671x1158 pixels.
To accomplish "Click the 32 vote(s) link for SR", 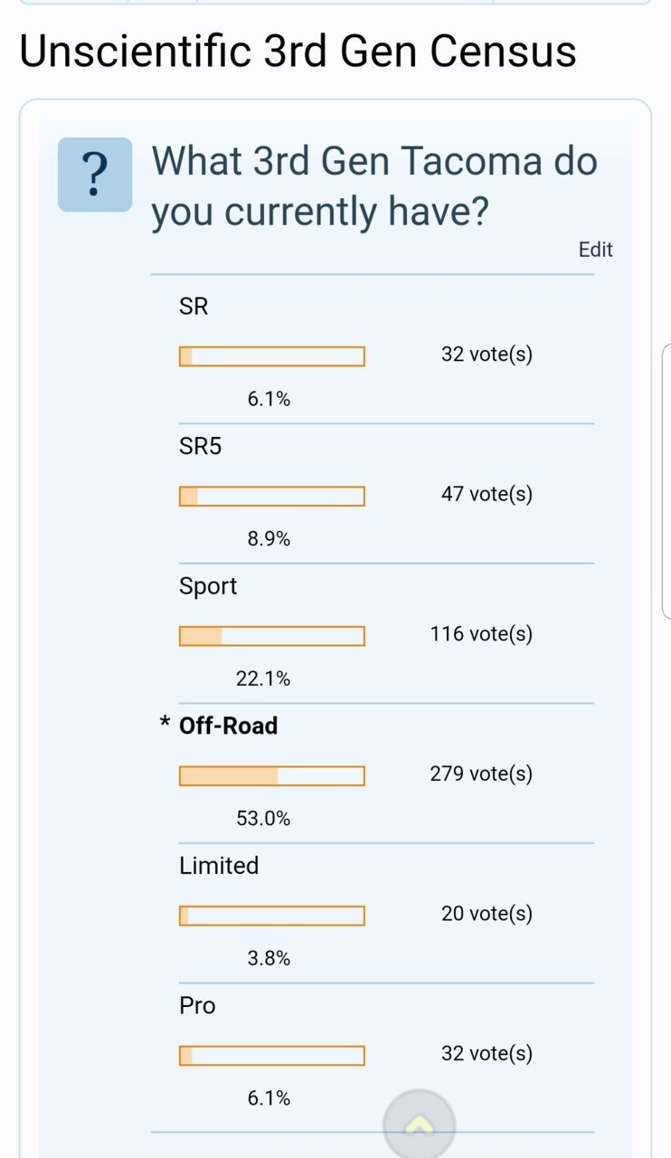I will pyautogui.click(x=487, y=355).
